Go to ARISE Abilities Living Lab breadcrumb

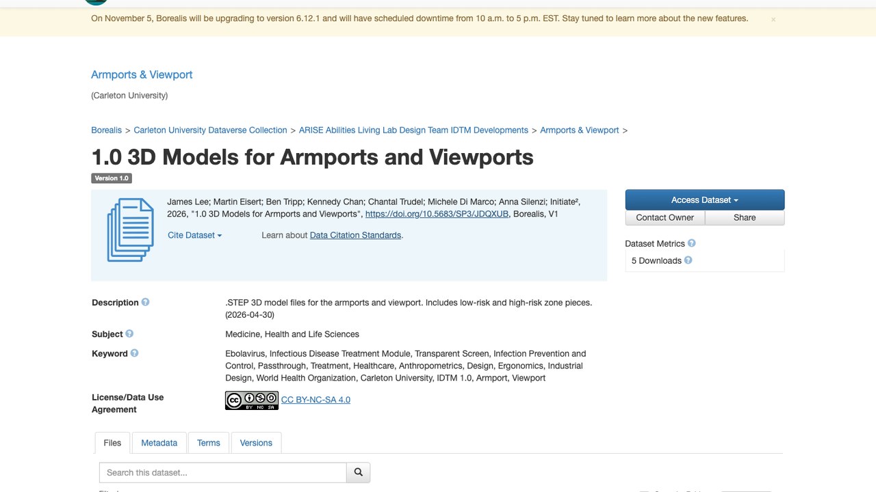(413, 130)
